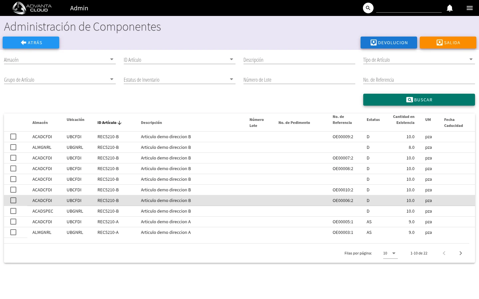This screenshot has height=299, width=479.
Task: Sort by No. de Pedimento column header
Action: coord(294,123)
